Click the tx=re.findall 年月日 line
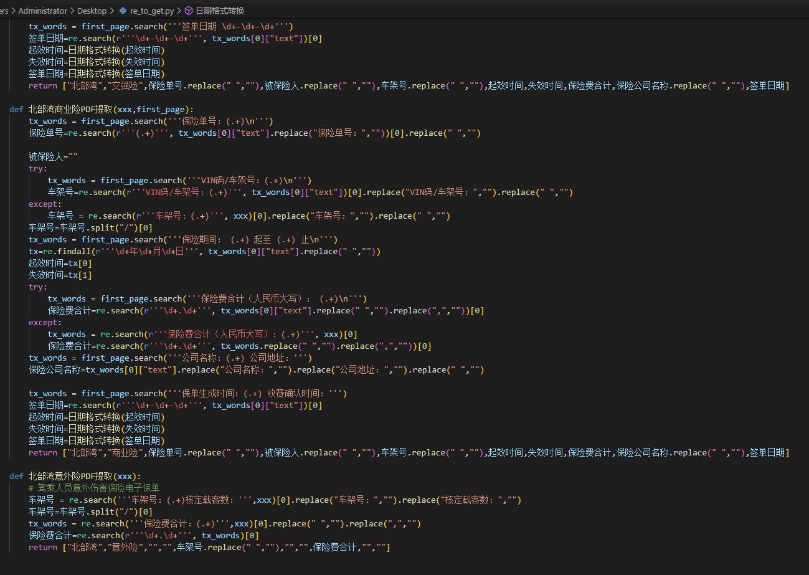The height and width of the screenshot is (575, 809). click(x=204, y=251)
